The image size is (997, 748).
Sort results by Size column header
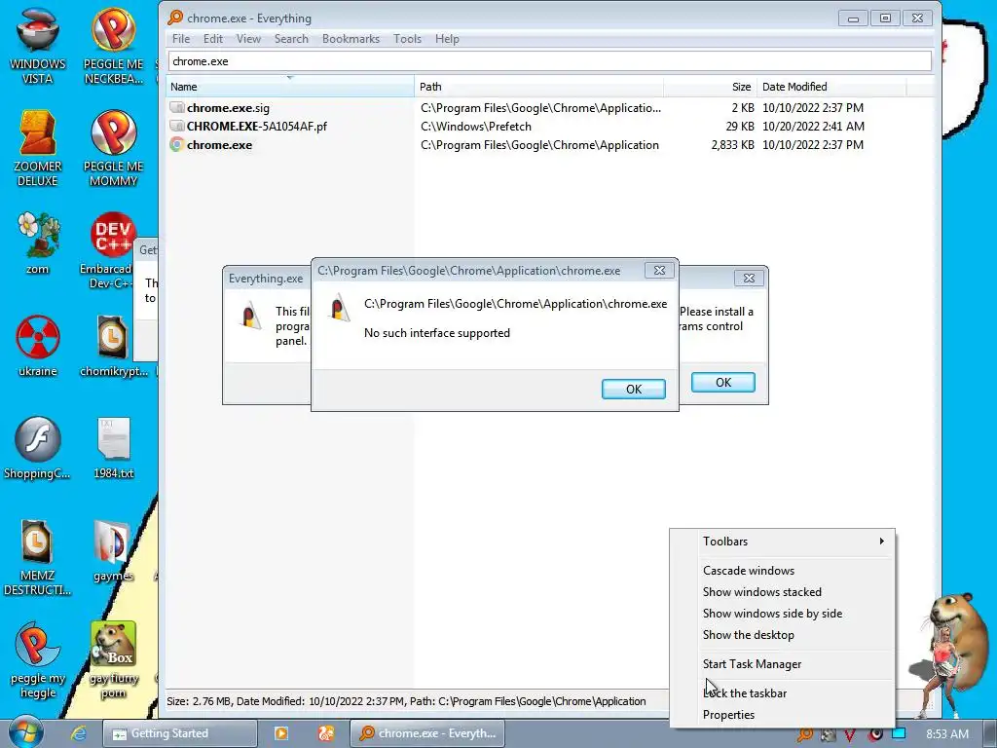pos(710,87)
